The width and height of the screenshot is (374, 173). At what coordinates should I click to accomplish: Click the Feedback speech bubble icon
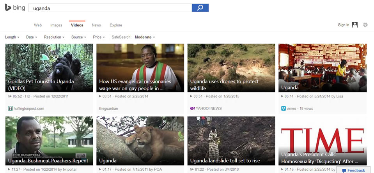click(x=344, y=171)
